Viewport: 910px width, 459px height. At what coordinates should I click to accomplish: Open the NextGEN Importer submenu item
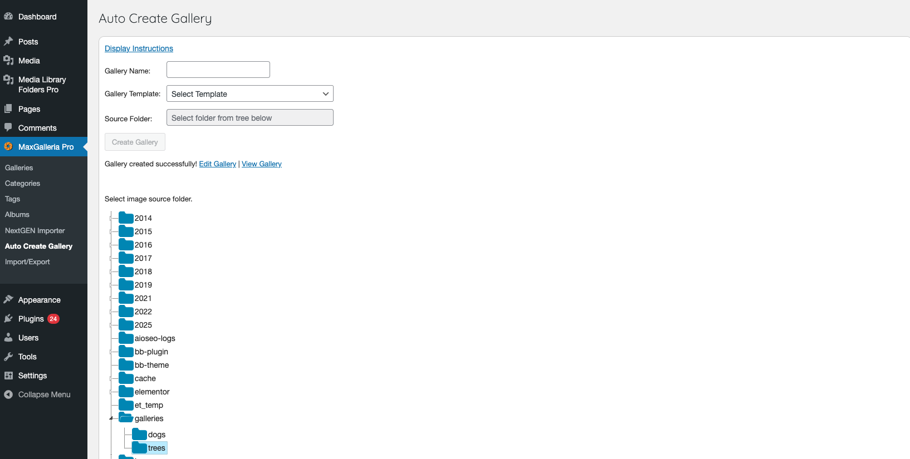tap(35, 230)
